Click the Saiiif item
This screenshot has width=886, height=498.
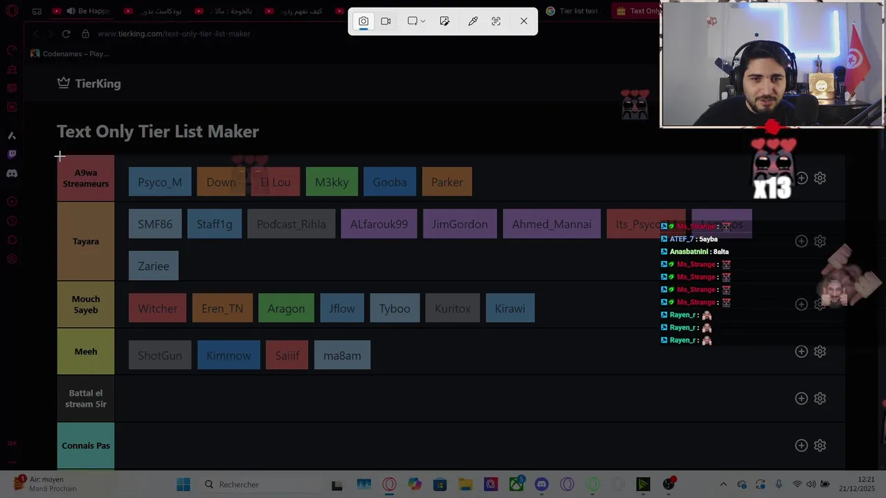287,356
